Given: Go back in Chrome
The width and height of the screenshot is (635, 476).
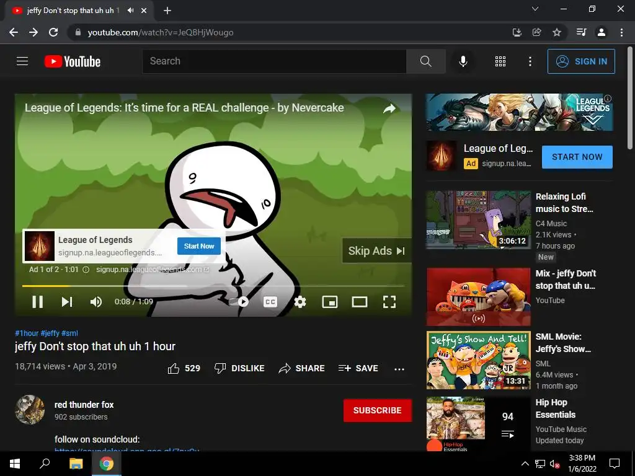Looking at the screenshot, I should (x=14, y=32).
